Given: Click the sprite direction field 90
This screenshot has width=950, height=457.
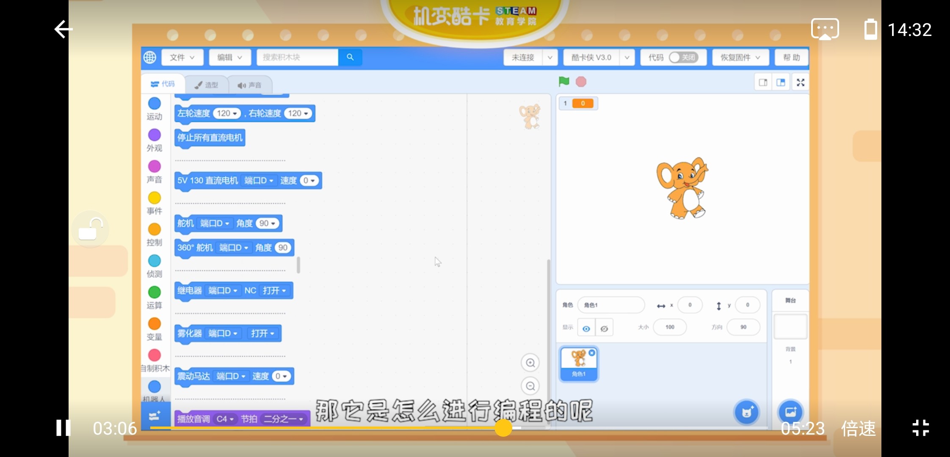Looking at the screenshot, I should [743, 327].
